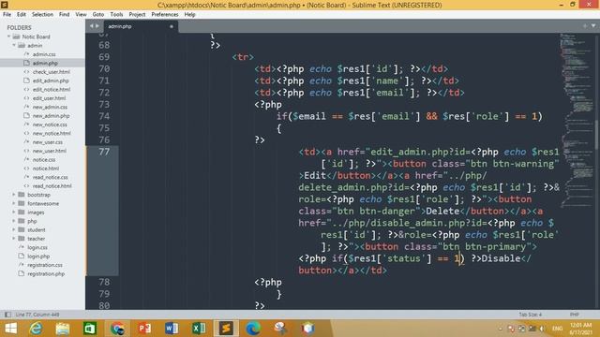
Task: Click the tab history forward arrow
Action: [x=97, y=26]
